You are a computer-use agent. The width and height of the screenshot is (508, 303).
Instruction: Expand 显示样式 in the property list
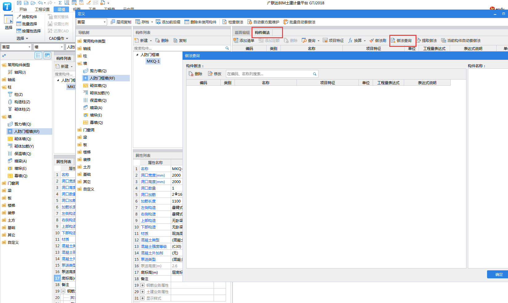click(142, 298)
